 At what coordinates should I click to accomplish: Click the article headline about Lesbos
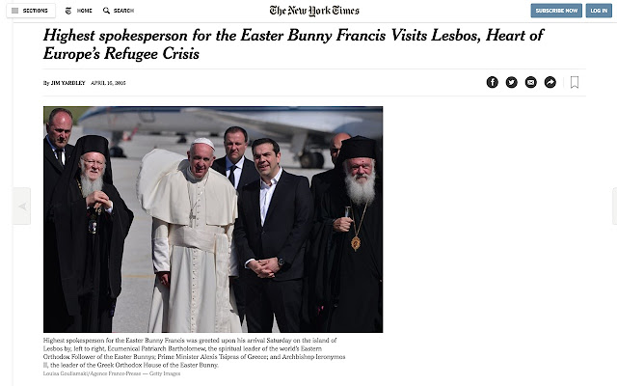293,44
